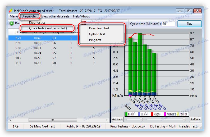Open View other data sets menu
The width and height of the screenshot is (210, 137).
[x=55, y=16]
